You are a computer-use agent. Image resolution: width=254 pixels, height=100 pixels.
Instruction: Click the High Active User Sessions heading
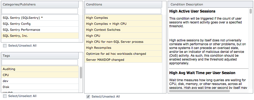(192, 11)
